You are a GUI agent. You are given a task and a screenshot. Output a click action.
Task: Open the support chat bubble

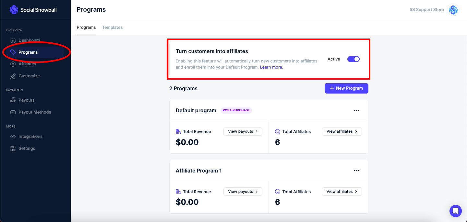point(455,211)
